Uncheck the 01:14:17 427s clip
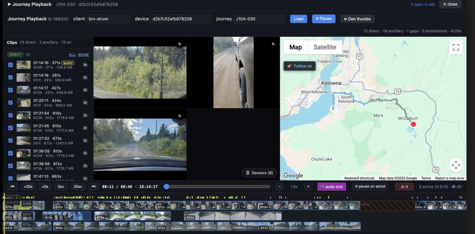This screenshot has height=234, width=475. (11, 90)
